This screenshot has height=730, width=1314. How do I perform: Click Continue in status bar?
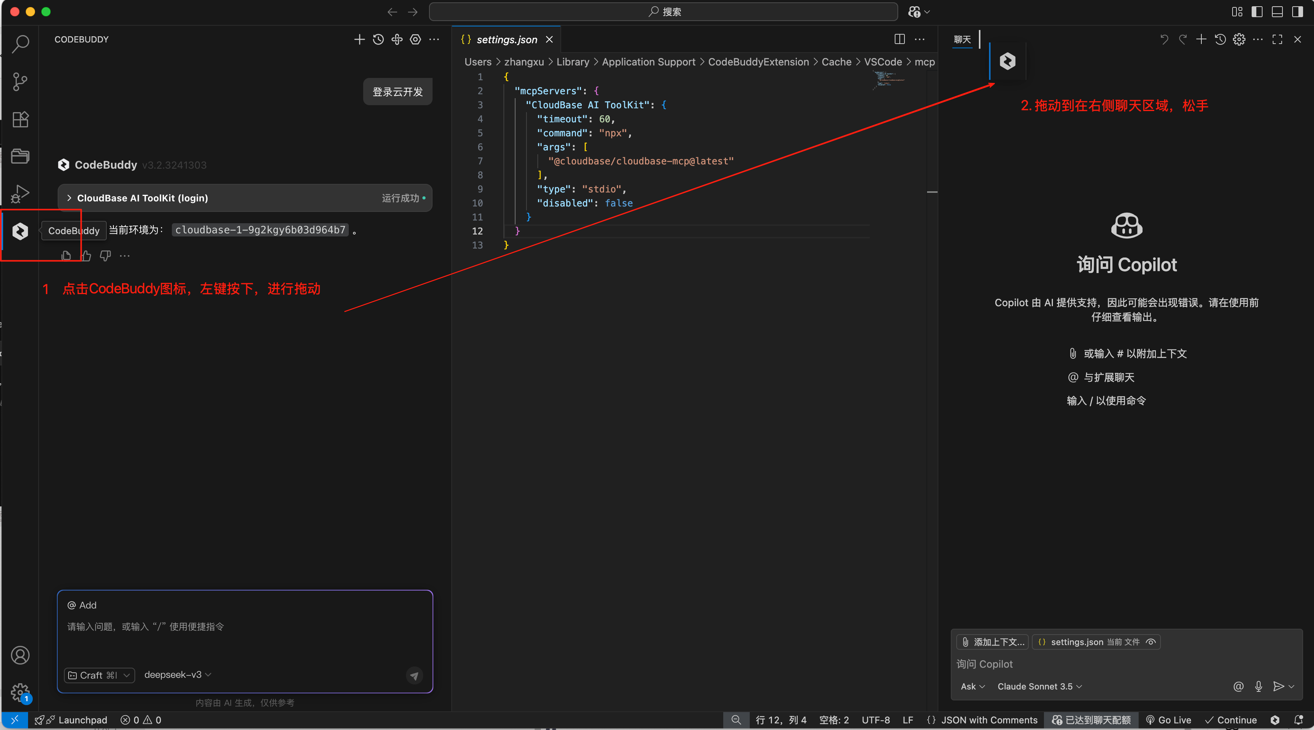[1230, 720]
